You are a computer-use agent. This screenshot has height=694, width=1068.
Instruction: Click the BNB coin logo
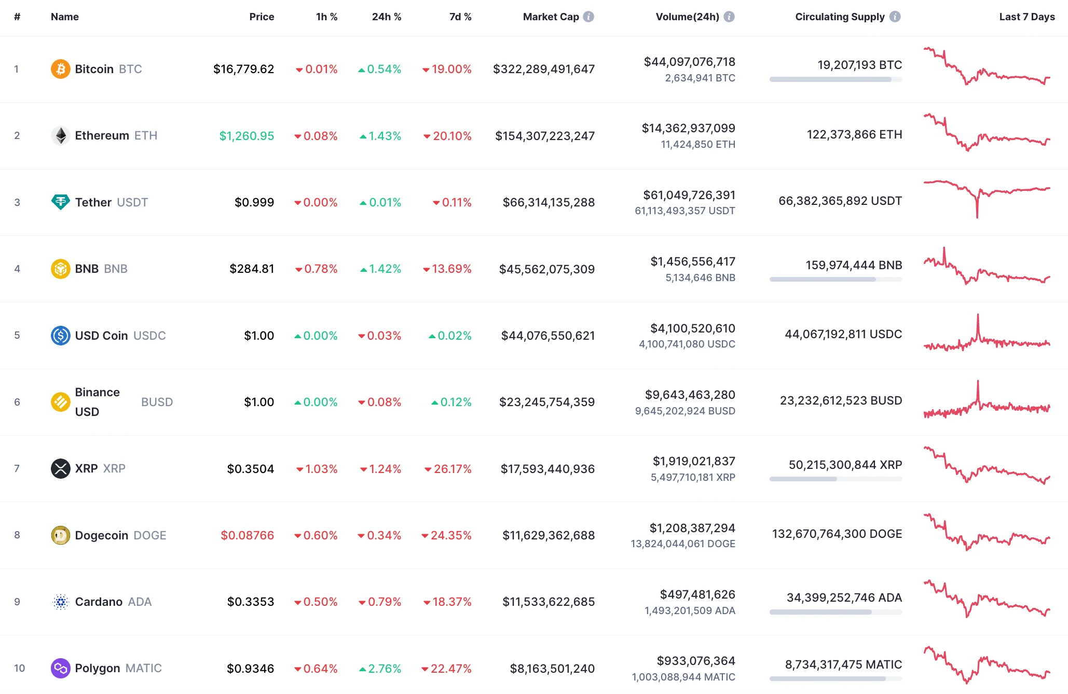pos(61,269)
